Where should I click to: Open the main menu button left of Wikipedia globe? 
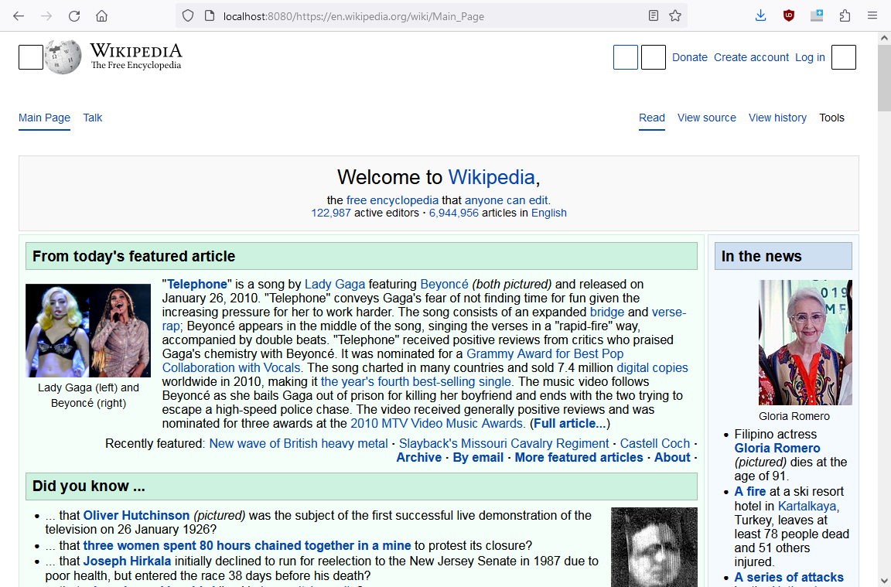click(x=31, y=57)
